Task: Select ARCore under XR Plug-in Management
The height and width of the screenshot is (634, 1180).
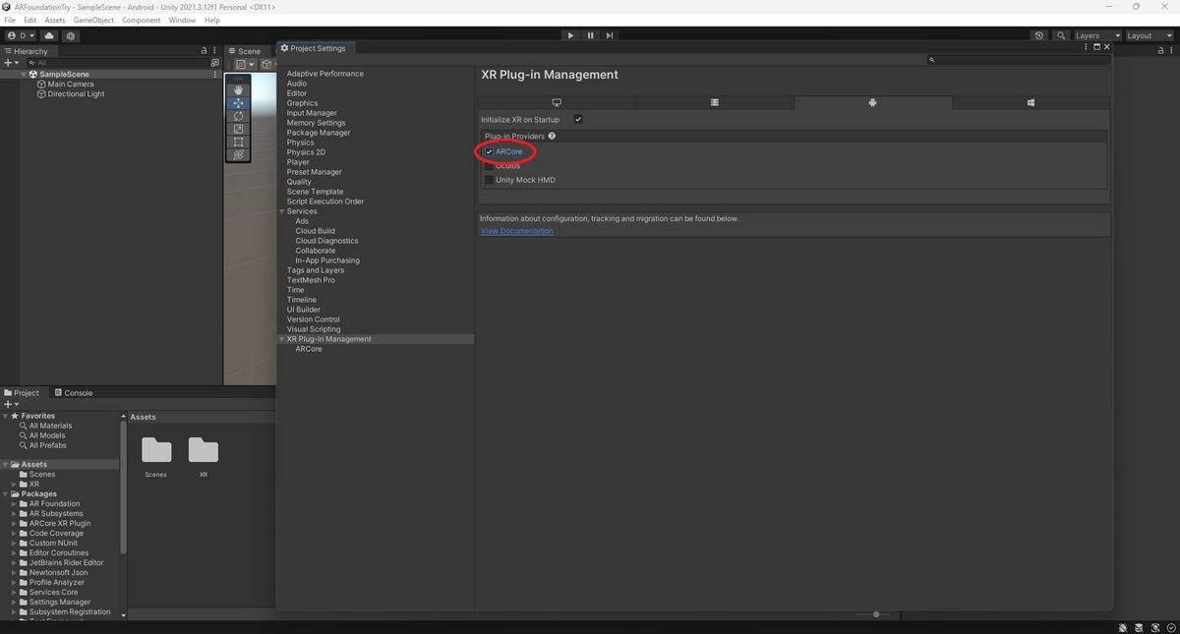Action: 309,349
